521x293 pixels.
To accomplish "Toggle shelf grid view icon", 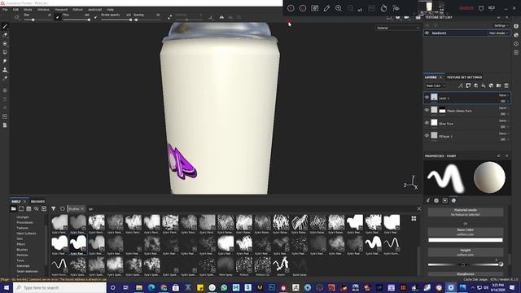I will (414, 218).
